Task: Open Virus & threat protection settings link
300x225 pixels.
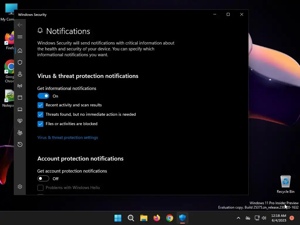Action: pyautogui.click(x=68, y=138)
